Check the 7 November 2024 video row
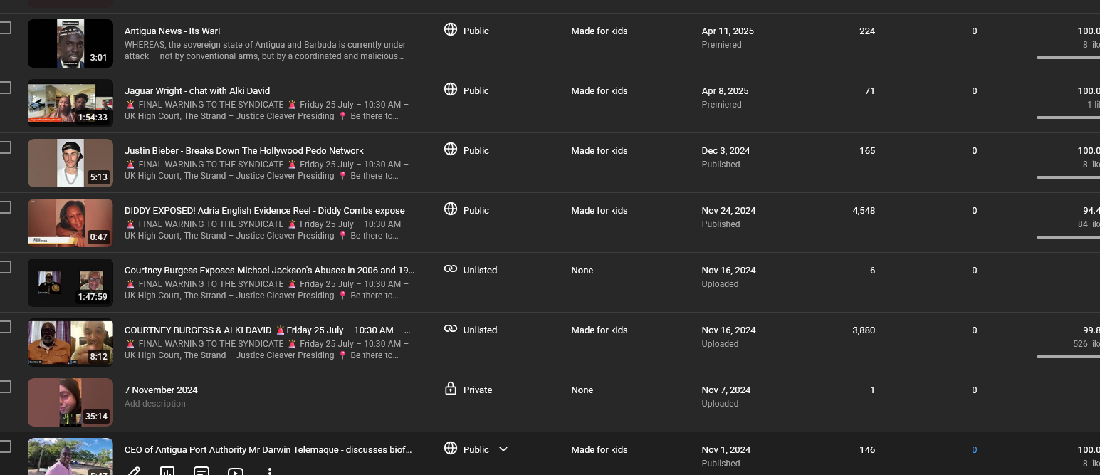Image resolution: width=1100 pixels, height=475 pixels. coord(6,387)
